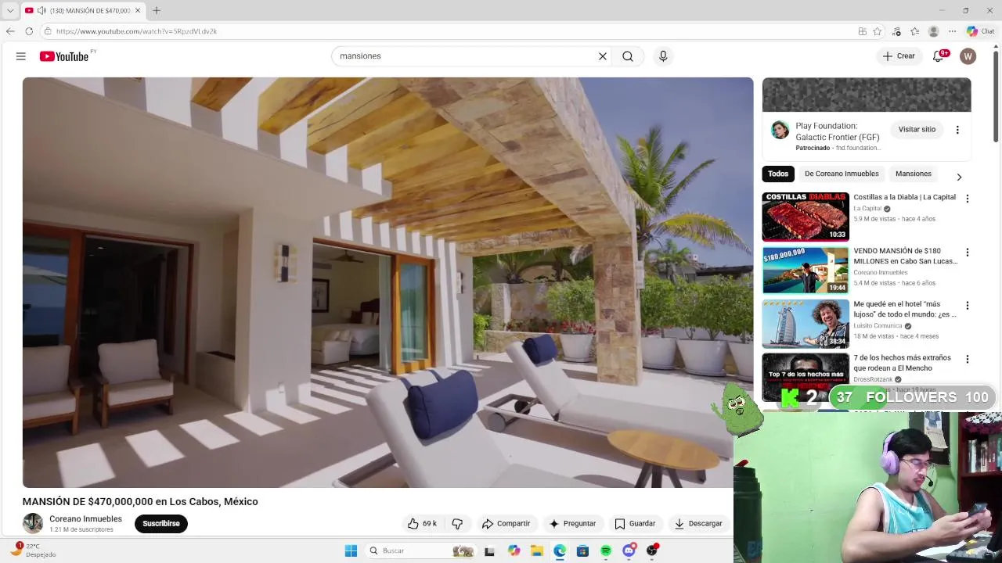1002x563 pixels.
Task: Open Spotify from the taskbar
Action: [x=606, y=551]
